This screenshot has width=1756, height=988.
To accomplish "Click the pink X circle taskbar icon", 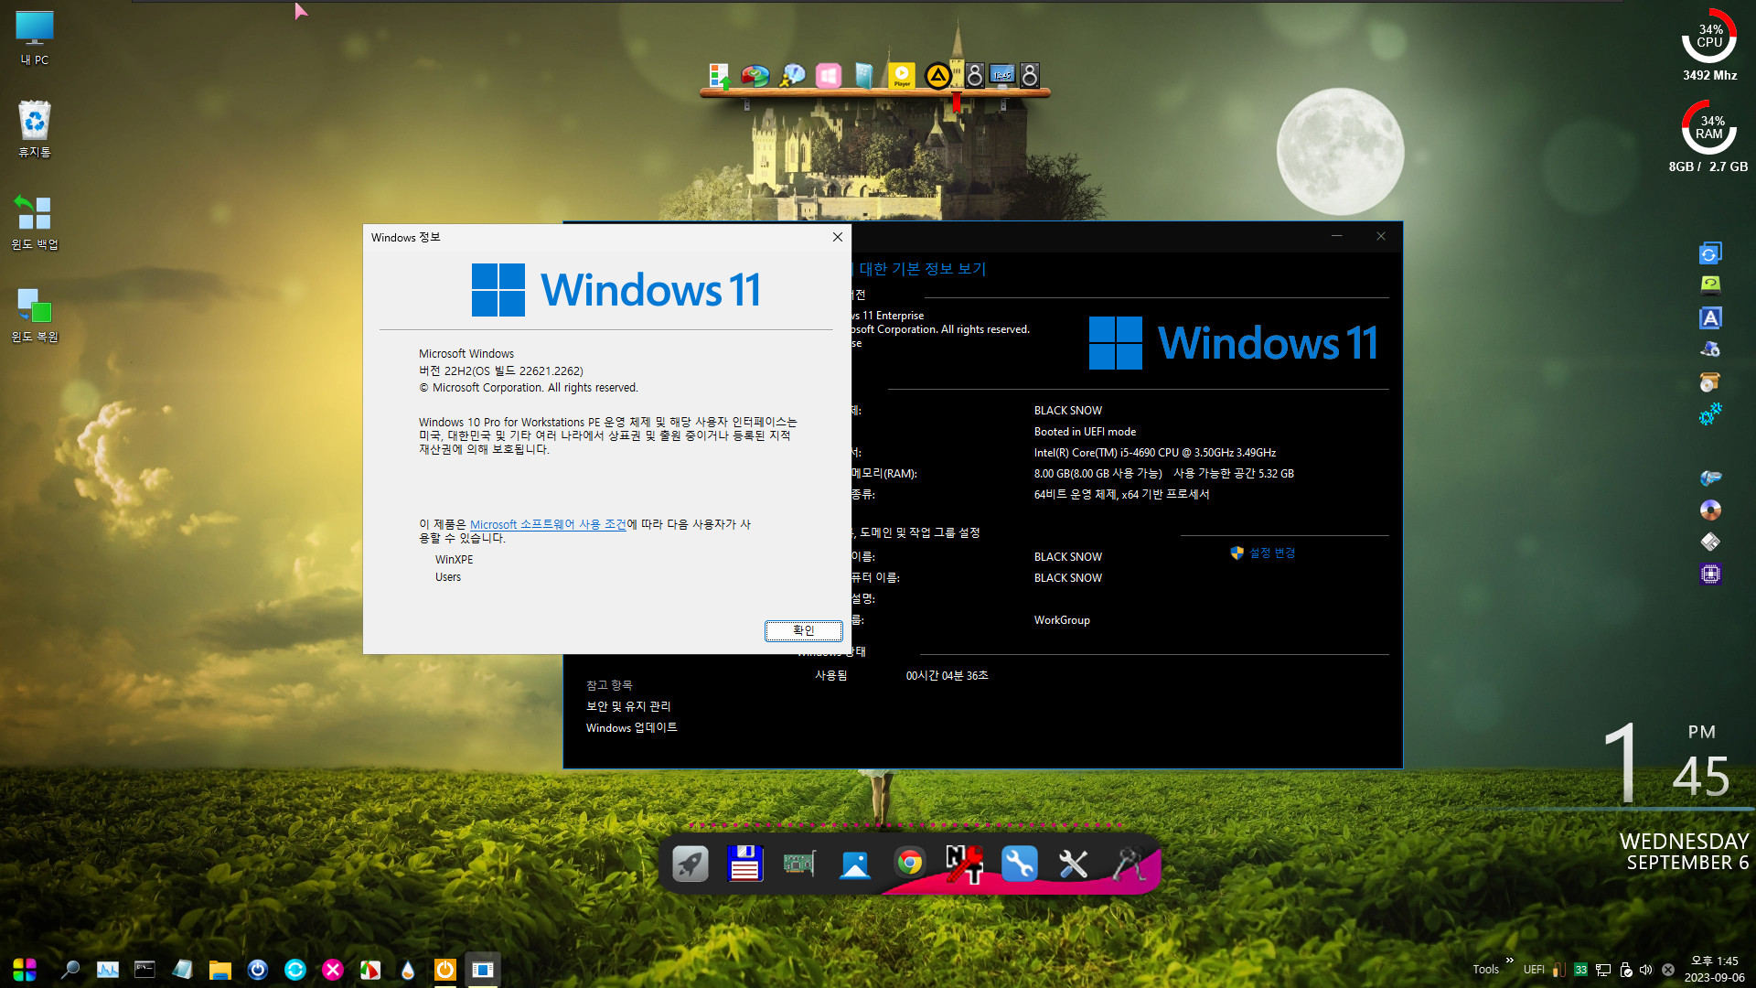I will [333, 969].
